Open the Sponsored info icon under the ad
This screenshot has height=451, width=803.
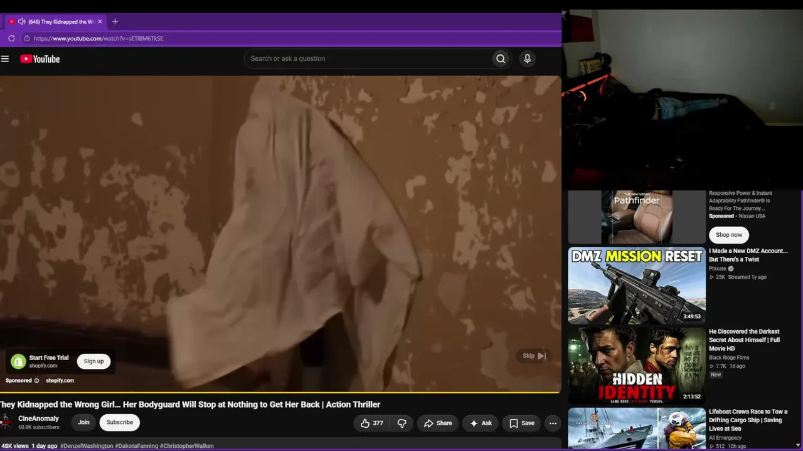(36, 381)
